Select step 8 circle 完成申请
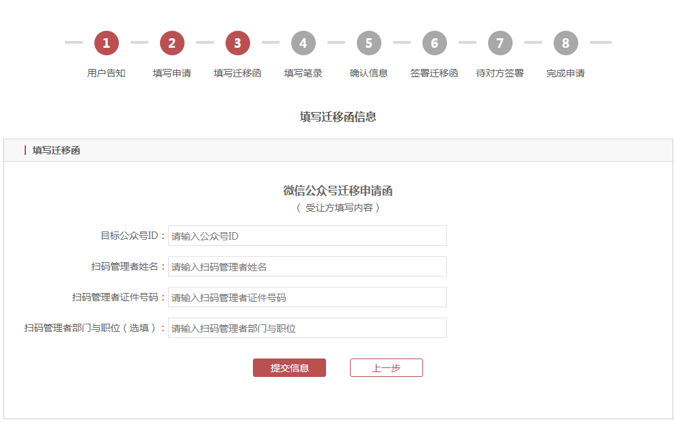Viewport: 676px width, 422px height. pos(566,43)
